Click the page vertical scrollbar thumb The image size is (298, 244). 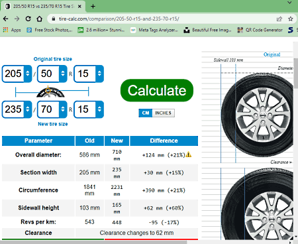pos(295,73)
